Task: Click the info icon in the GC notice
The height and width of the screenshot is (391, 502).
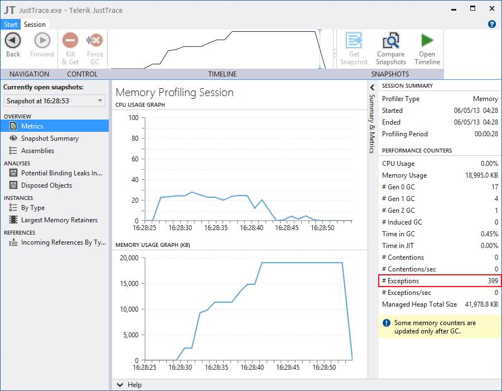Action: click(387, 323)
